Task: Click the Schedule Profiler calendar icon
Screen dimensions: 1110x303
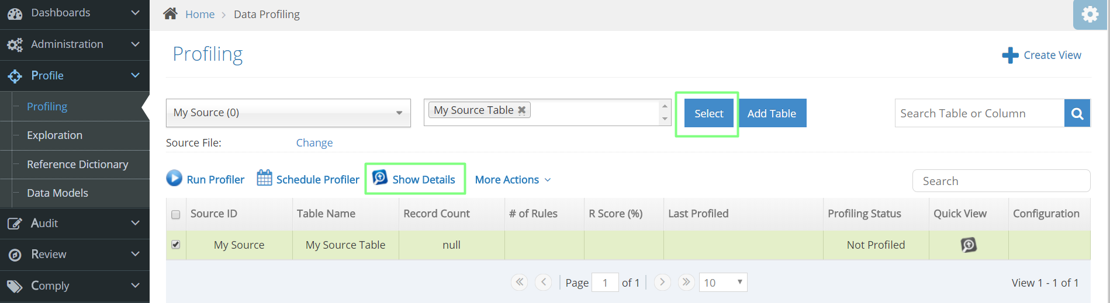Action: (264, 178)
